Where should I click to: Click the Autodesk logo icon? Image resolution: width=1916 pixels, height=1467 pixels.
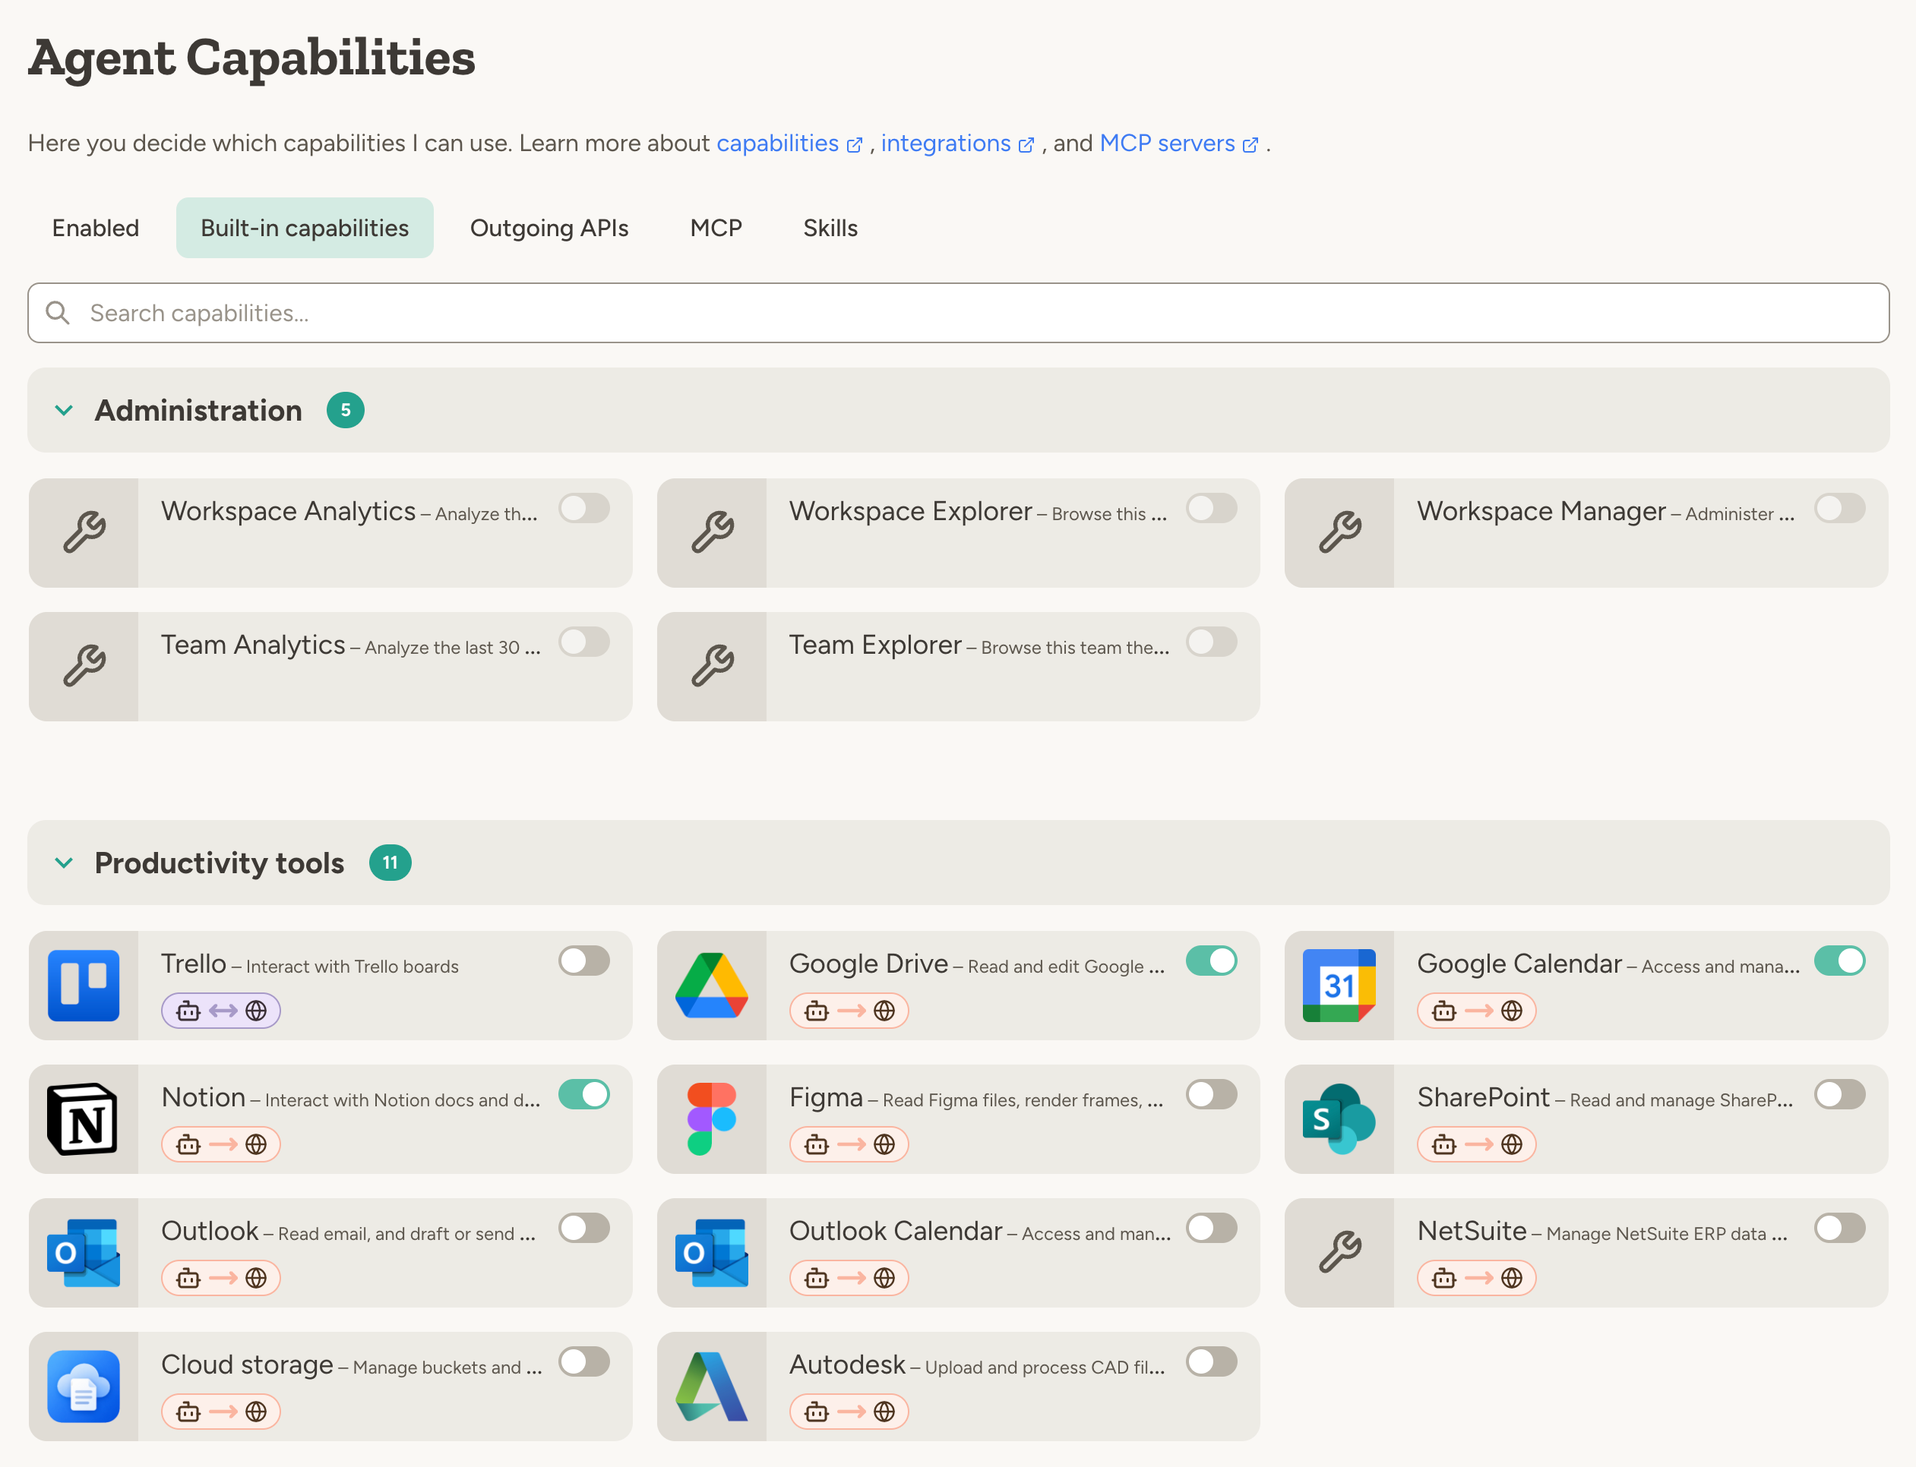(711, 1386)
